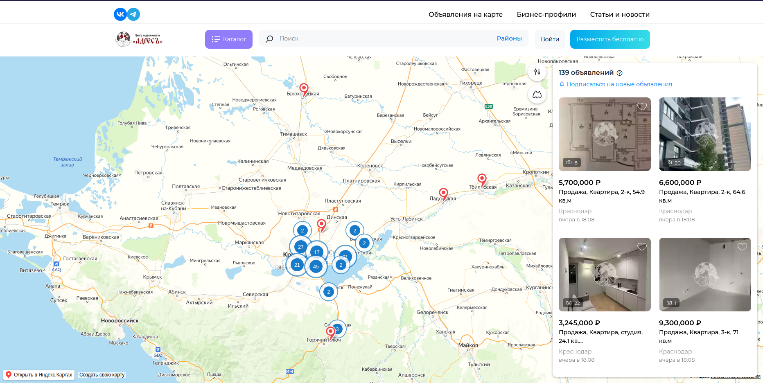Click the red pin near Тбилисская
The width and height of the screenshot is (763, 383).
(482, 179)
